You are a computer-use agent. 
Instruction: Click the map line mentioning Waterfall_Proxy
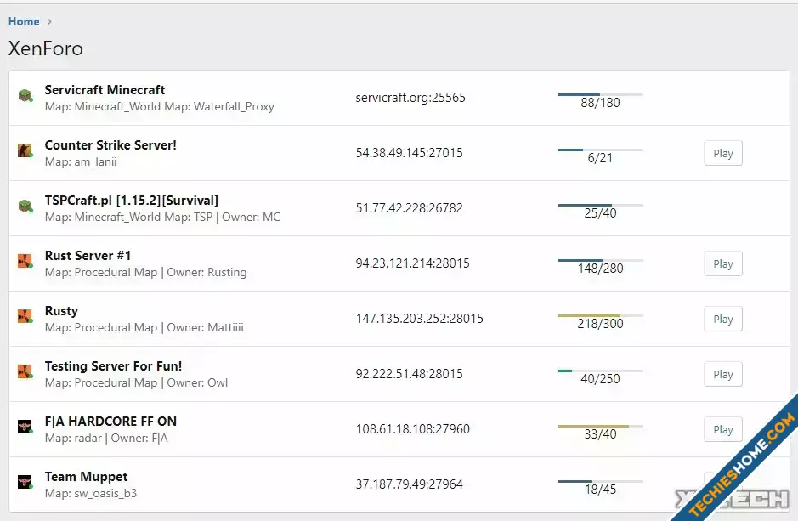tap(159, 107)
